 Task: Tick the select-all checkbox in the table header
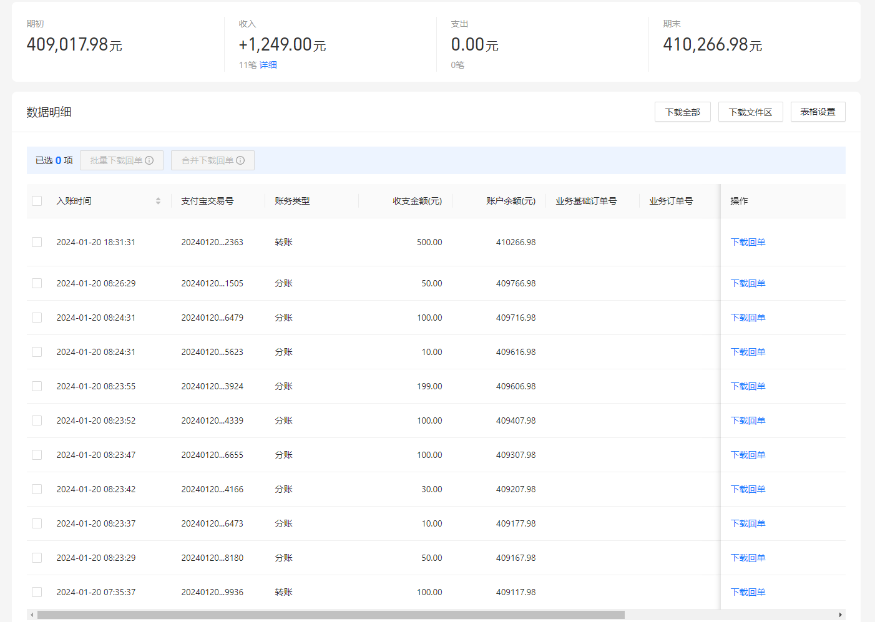click(x=37, y=201)
